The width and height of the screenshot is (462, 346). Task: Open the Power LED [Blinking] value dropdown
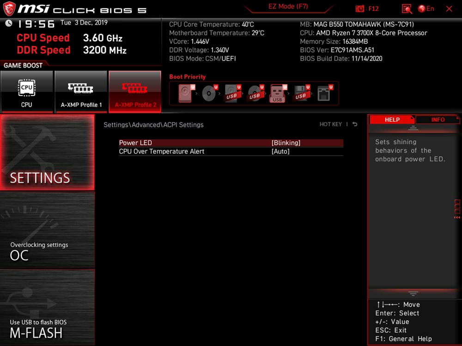[x=286, y=143]
